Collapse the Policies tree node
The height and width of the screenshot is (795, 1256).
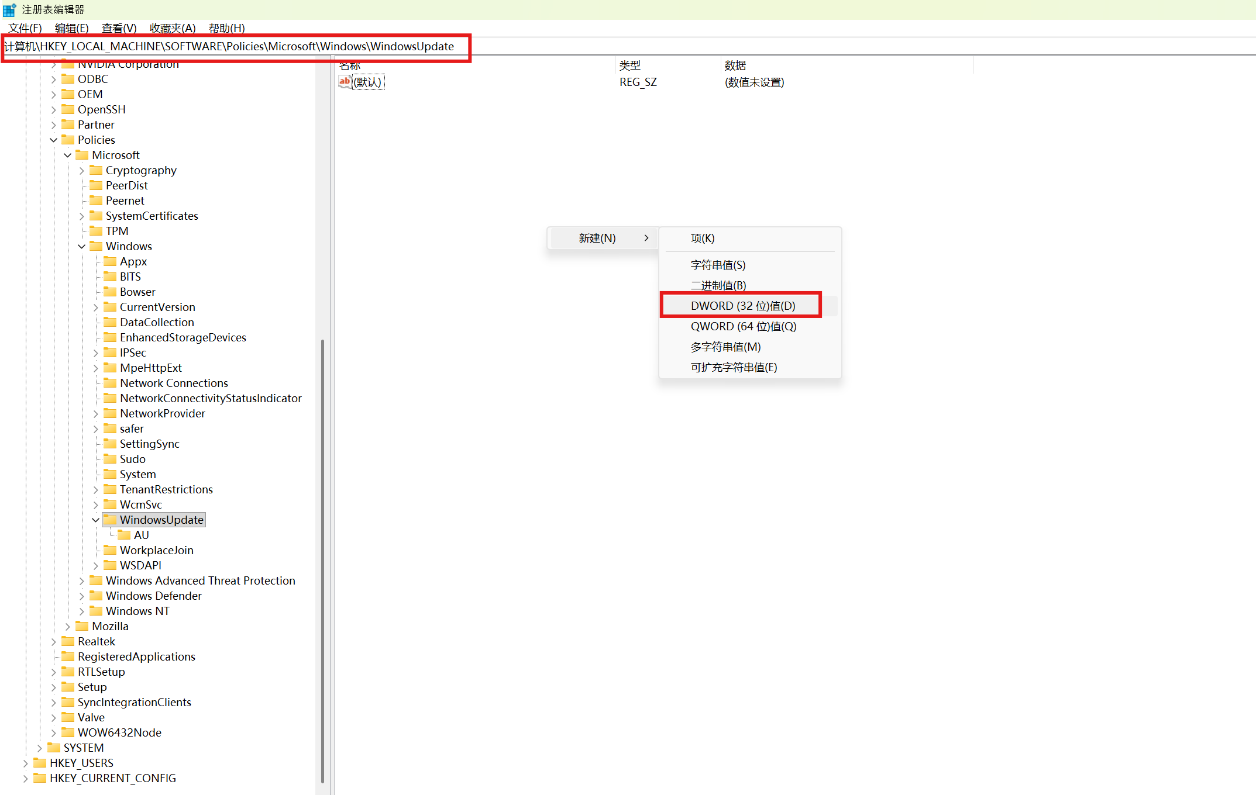(54, 140)
